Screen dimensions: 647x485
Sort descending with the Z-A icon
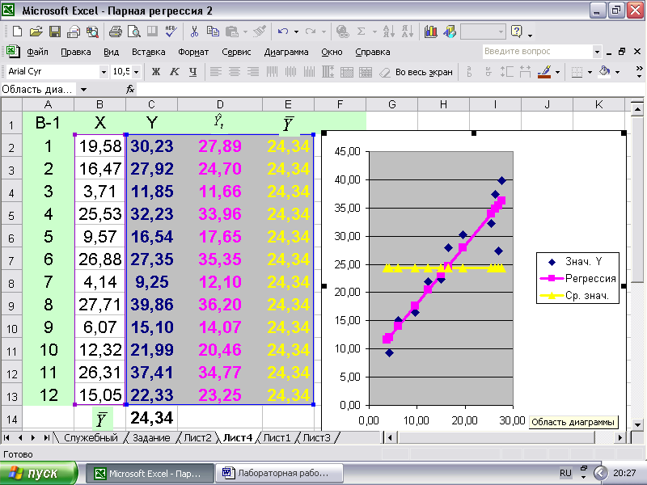coord(408,32)
